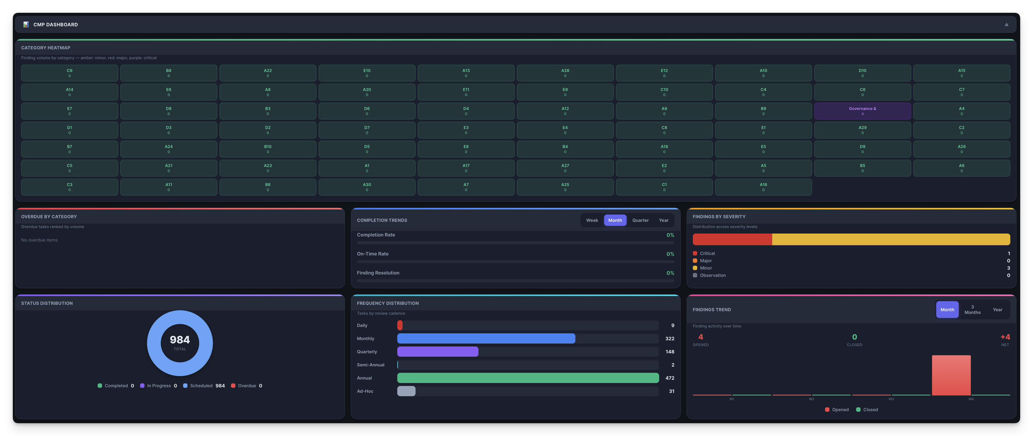1033x436 pixels.
Task: Select Quarter in the Completion Trends toggle
Action: [640, 220]
